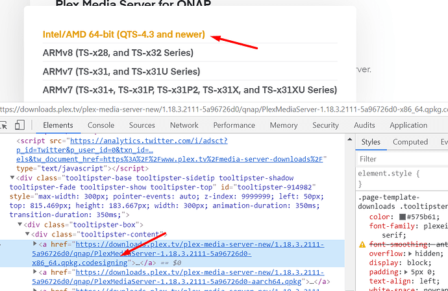Expand the x86_64.qpkg.codesigning anchor node
This screenshot has height=291, width=448.
(x=35, y=244)
